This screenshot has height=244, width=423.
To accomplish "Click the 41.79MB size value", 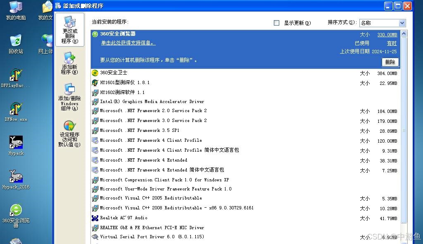I will pos(388,218).
